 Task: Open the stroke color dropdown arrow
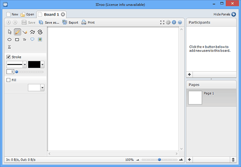(x=43, y=65)
